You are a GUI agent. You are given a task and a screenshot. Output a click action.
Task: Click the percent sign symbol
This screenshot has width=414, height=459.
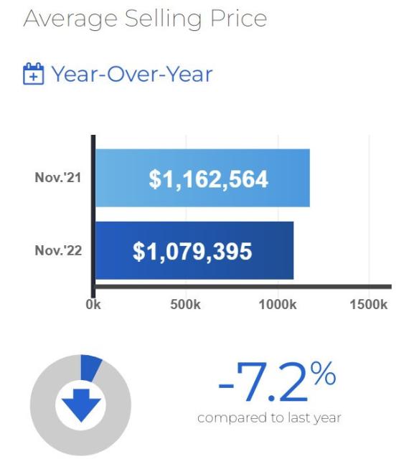coord(324,373)
